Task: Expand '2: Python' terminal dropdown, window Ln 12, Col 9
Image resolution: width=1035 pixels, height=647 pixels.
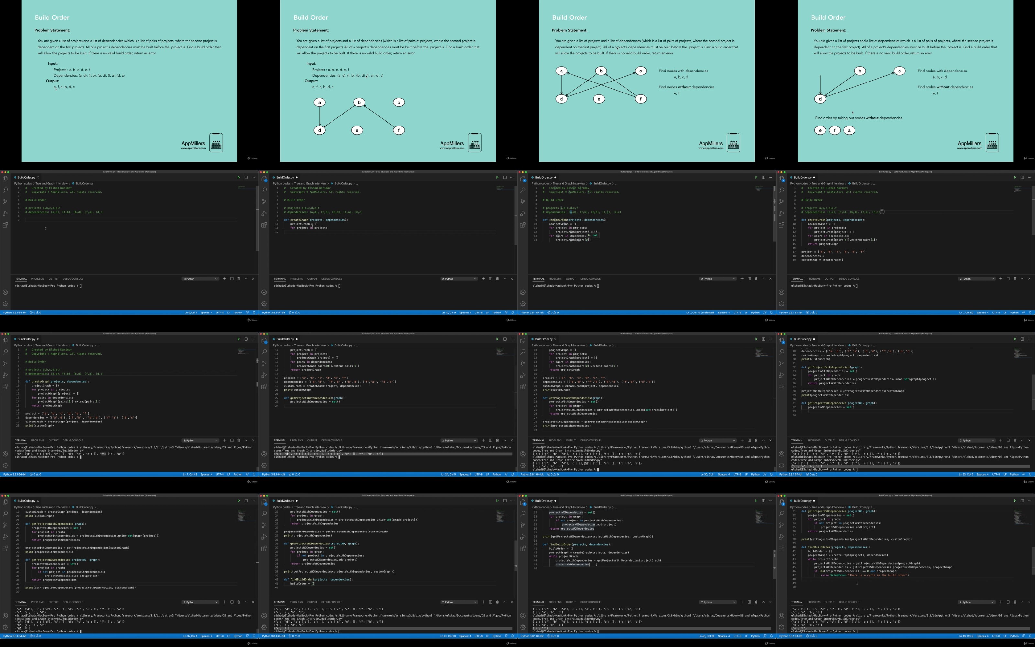Action: coord(459,279)
